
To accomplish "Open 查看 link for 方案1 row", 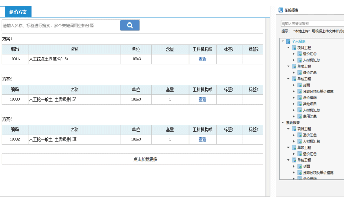I will (x=203, y=59).
